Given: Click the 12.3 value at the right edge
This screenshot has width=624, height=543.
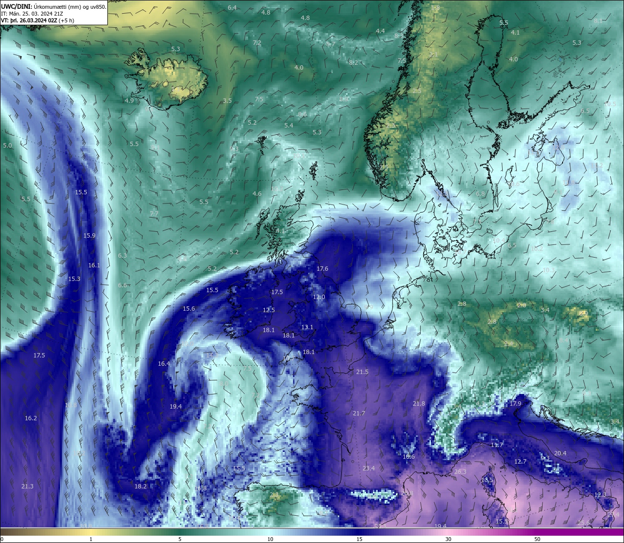Looking at the screenshot, I should (600, 495).
